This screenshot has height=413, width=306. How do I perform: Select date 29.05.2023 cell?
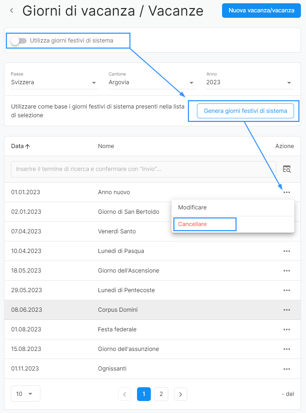pyautogui.click(x=27, y=290)
